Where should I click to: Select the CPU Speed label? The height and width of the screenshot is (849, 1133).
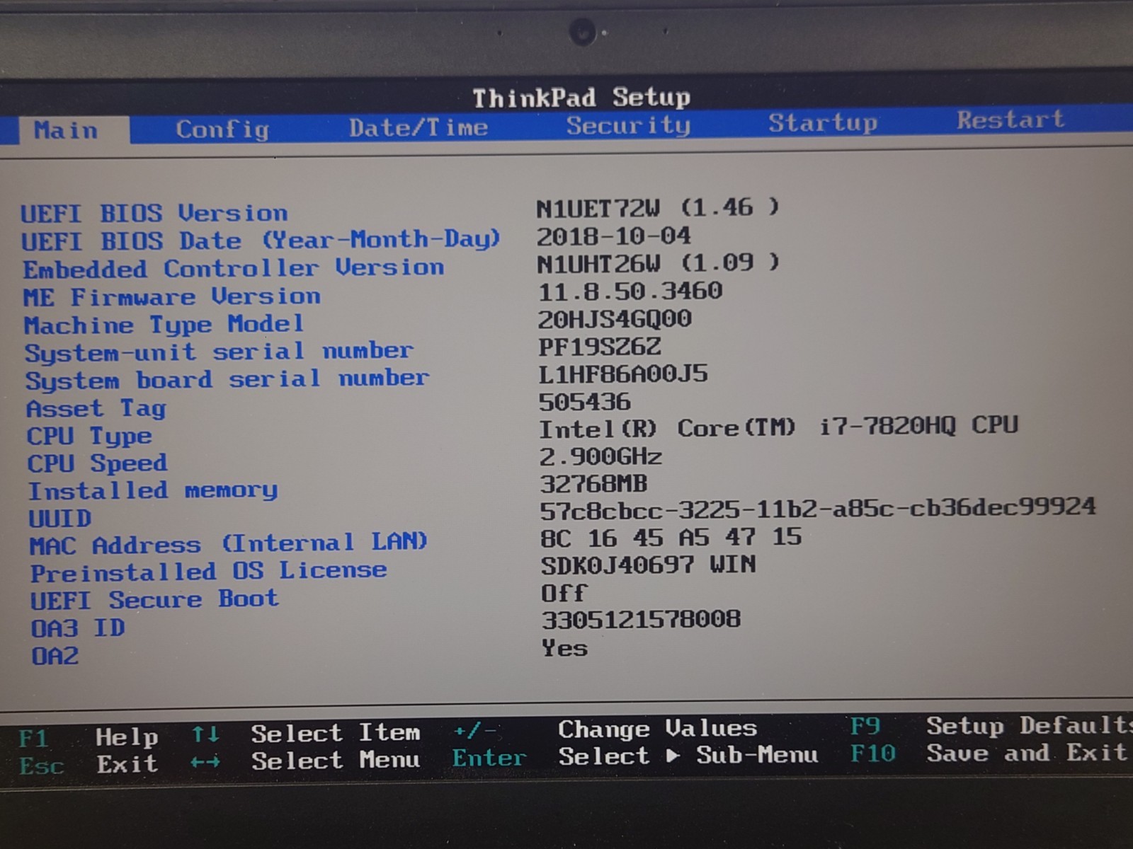98,463
